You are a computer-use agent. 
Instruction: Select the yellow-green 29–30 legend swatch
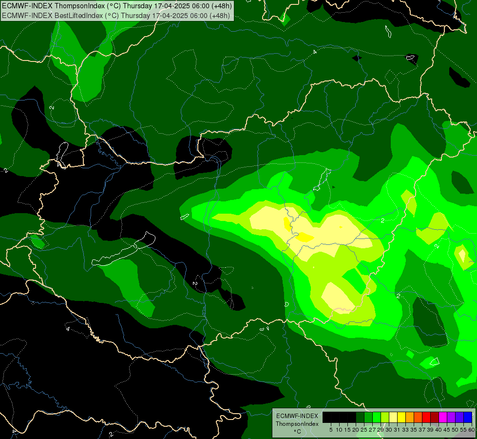coord(385,417)
